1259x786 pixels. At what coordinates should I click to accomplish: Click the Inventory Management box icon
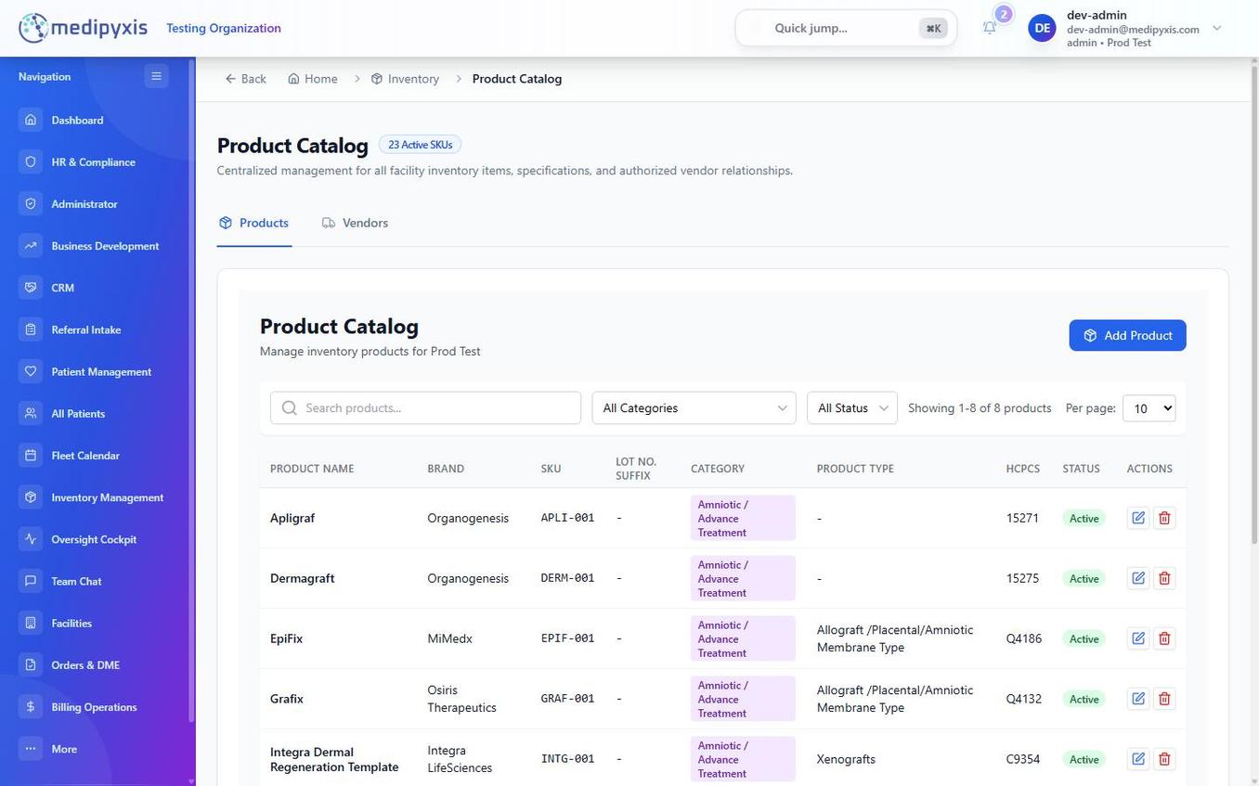(31, 497)
